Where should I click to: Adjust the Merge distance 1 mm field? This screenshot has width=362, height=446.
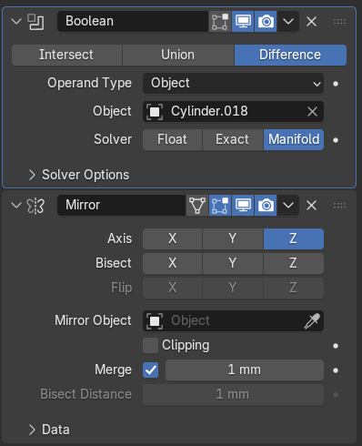[245, 370]
